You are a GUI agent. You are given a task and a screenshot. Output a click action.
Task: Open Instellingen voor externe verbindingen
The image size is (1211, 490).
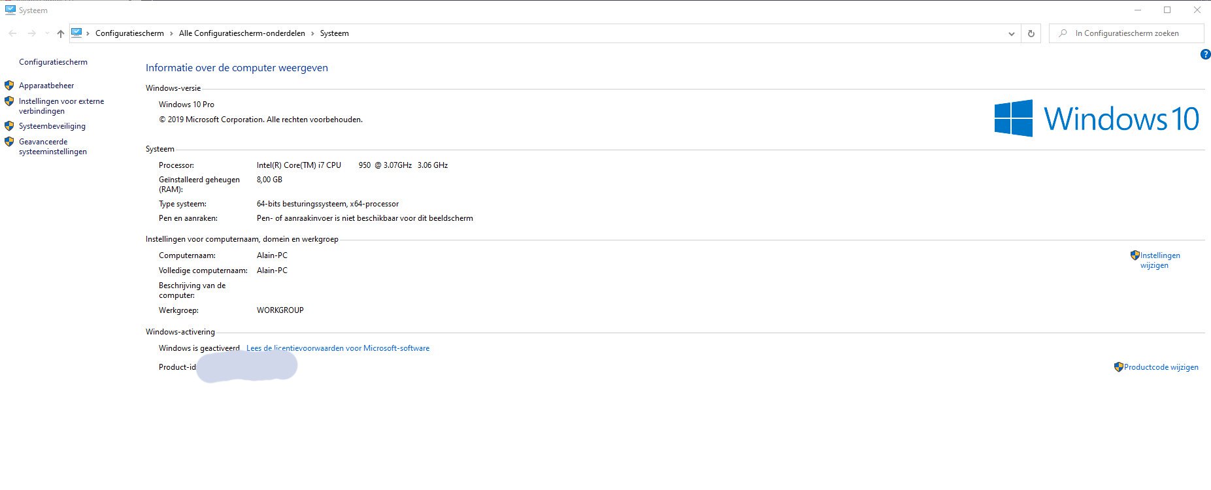[61, 106]
